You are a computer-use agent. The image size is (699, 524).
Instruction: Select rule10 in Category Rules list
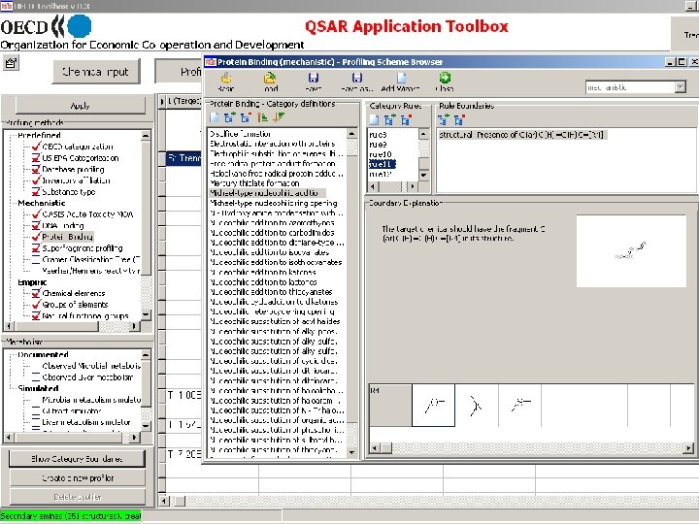(381, 154)
